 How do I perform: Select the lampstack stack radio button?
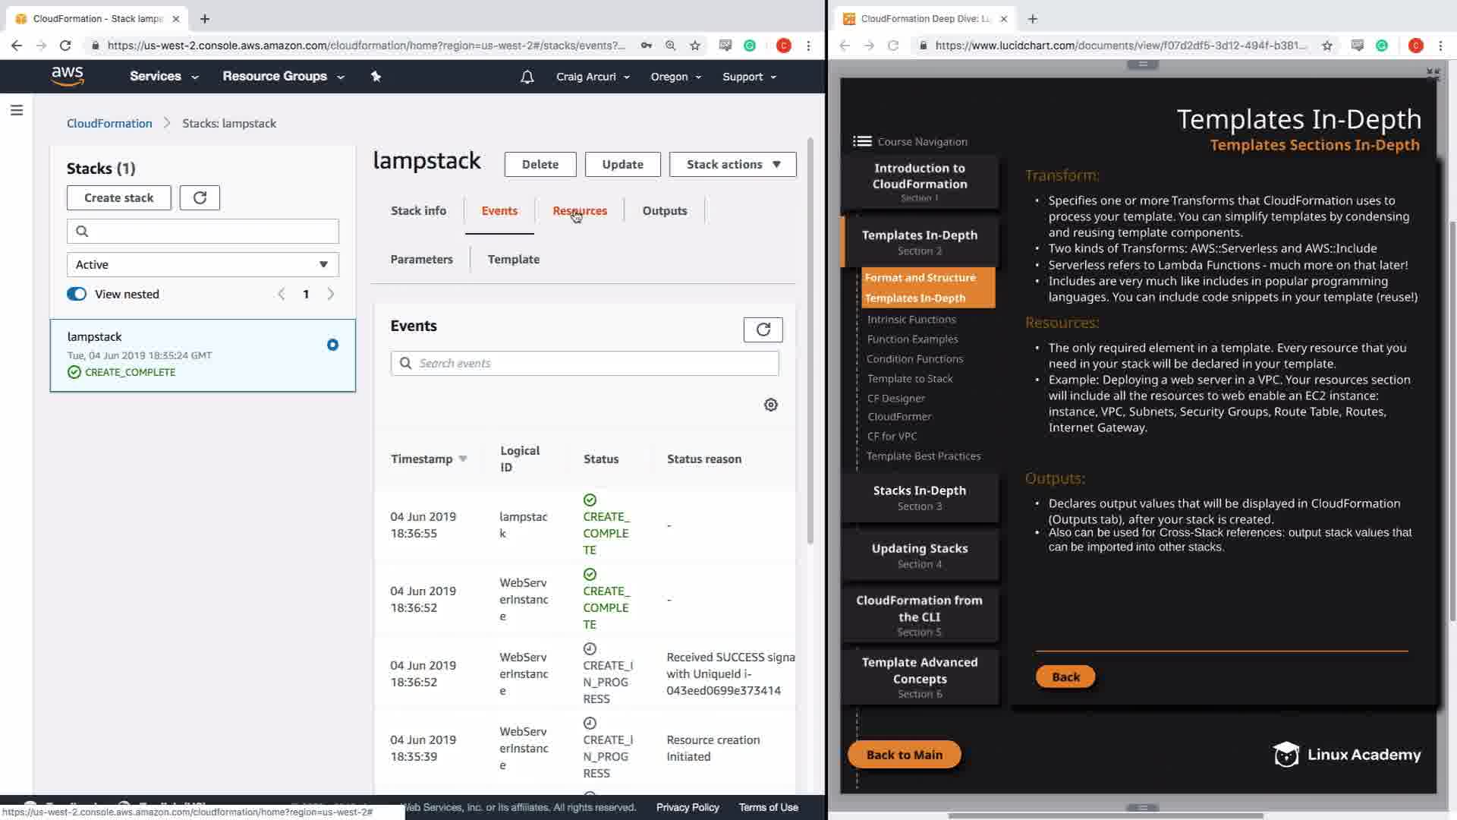click(332, 345)
